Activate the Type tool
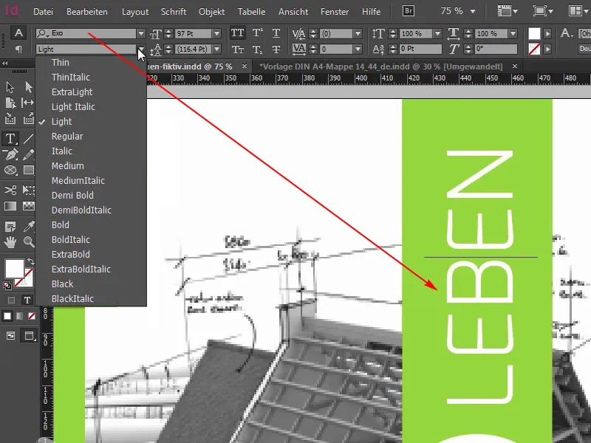591x443 pixels. tap(10, 139)
